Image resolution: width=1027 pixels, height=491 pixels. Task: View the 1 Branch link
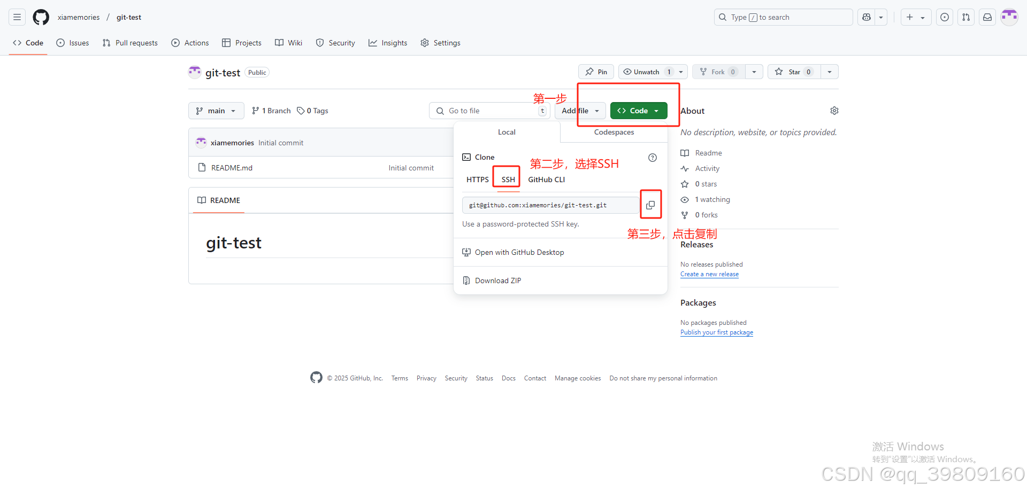pyautogui.click(x=271, y=111)
